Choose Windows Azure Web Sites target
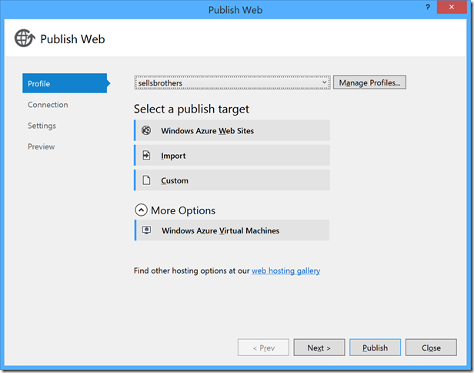Viewport: 474px width, 373px height. pos(232,130)
